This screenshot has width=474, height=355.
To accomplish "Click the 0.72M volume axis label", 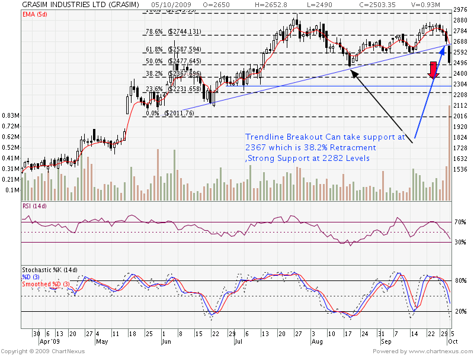I will [11, 126].
